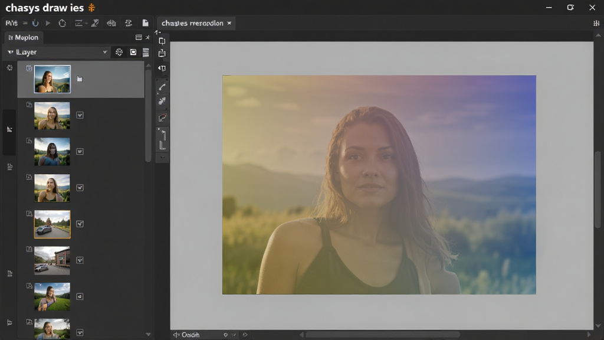The width and height of the screenshot is (604, 340).
Task: Select the Meplon panel tab
Action: (23, 37)
